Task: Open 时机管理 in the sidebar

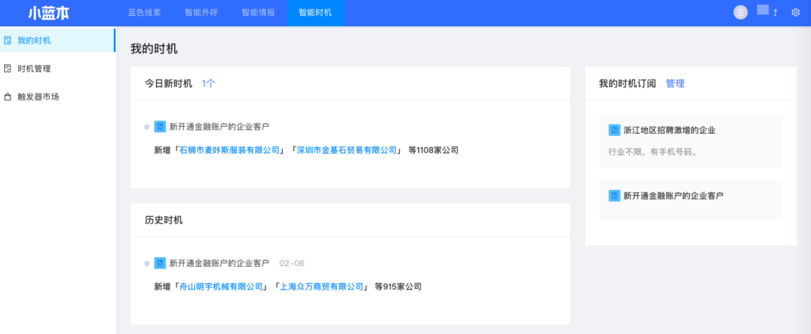Action: pyautogui.click(x=33, y=69)
